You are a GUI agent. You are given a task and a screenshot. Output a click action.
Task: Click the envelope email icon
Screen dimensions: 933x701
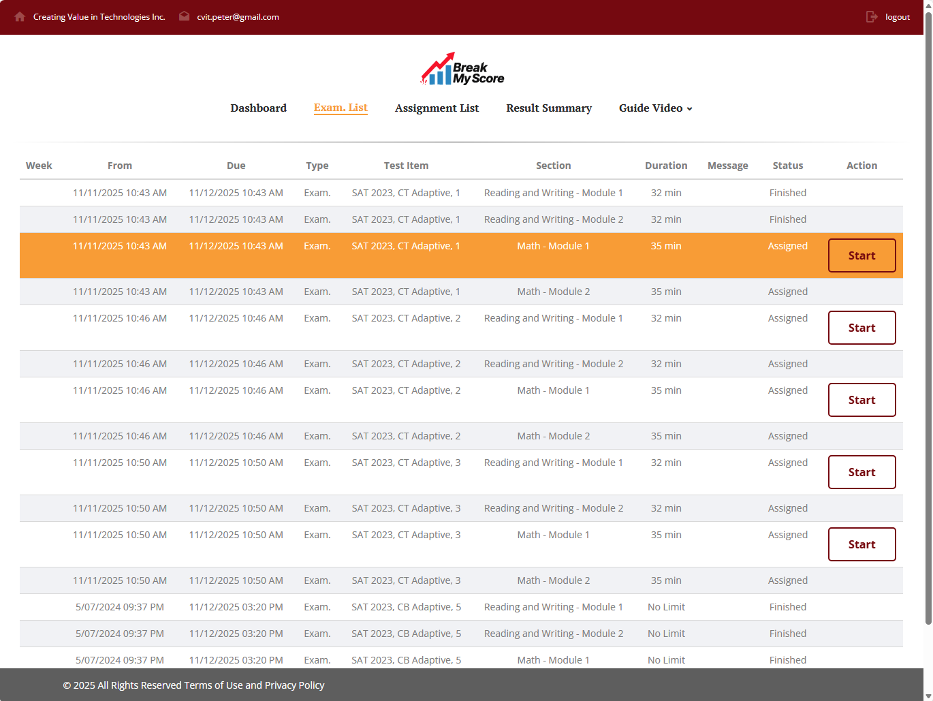click(184, 16)
